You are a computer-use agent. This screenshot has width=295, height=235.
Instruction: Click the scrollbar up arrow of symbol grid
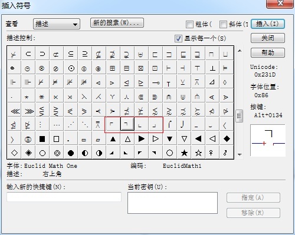coord(240,51)
